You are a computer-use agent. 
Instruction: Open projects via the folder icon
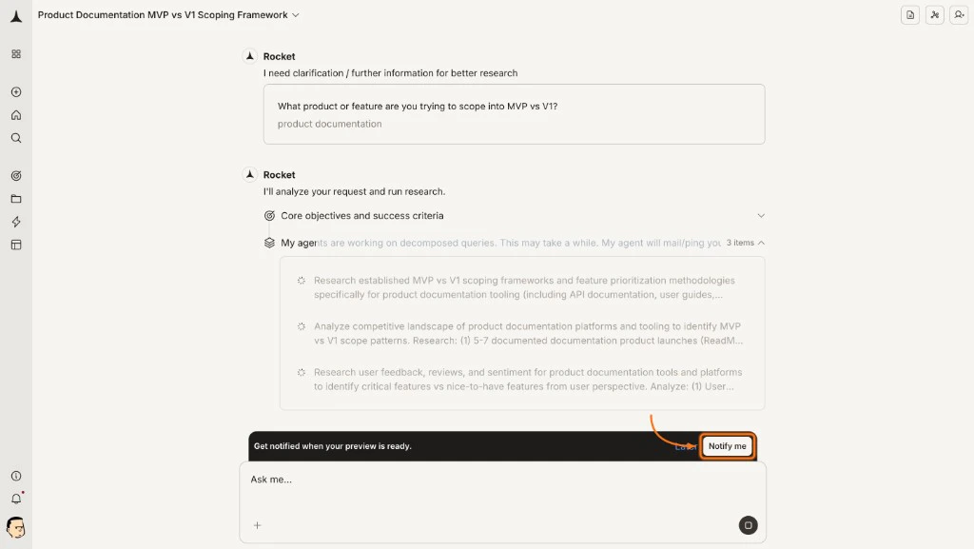15,198
